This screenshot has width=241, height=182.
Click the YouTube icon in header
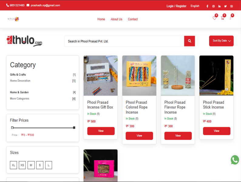[232, 6]
